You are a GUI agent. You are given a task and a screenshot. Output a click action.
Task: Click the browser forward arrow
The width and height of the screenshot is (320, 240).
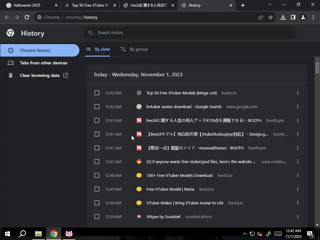[17, 17]
